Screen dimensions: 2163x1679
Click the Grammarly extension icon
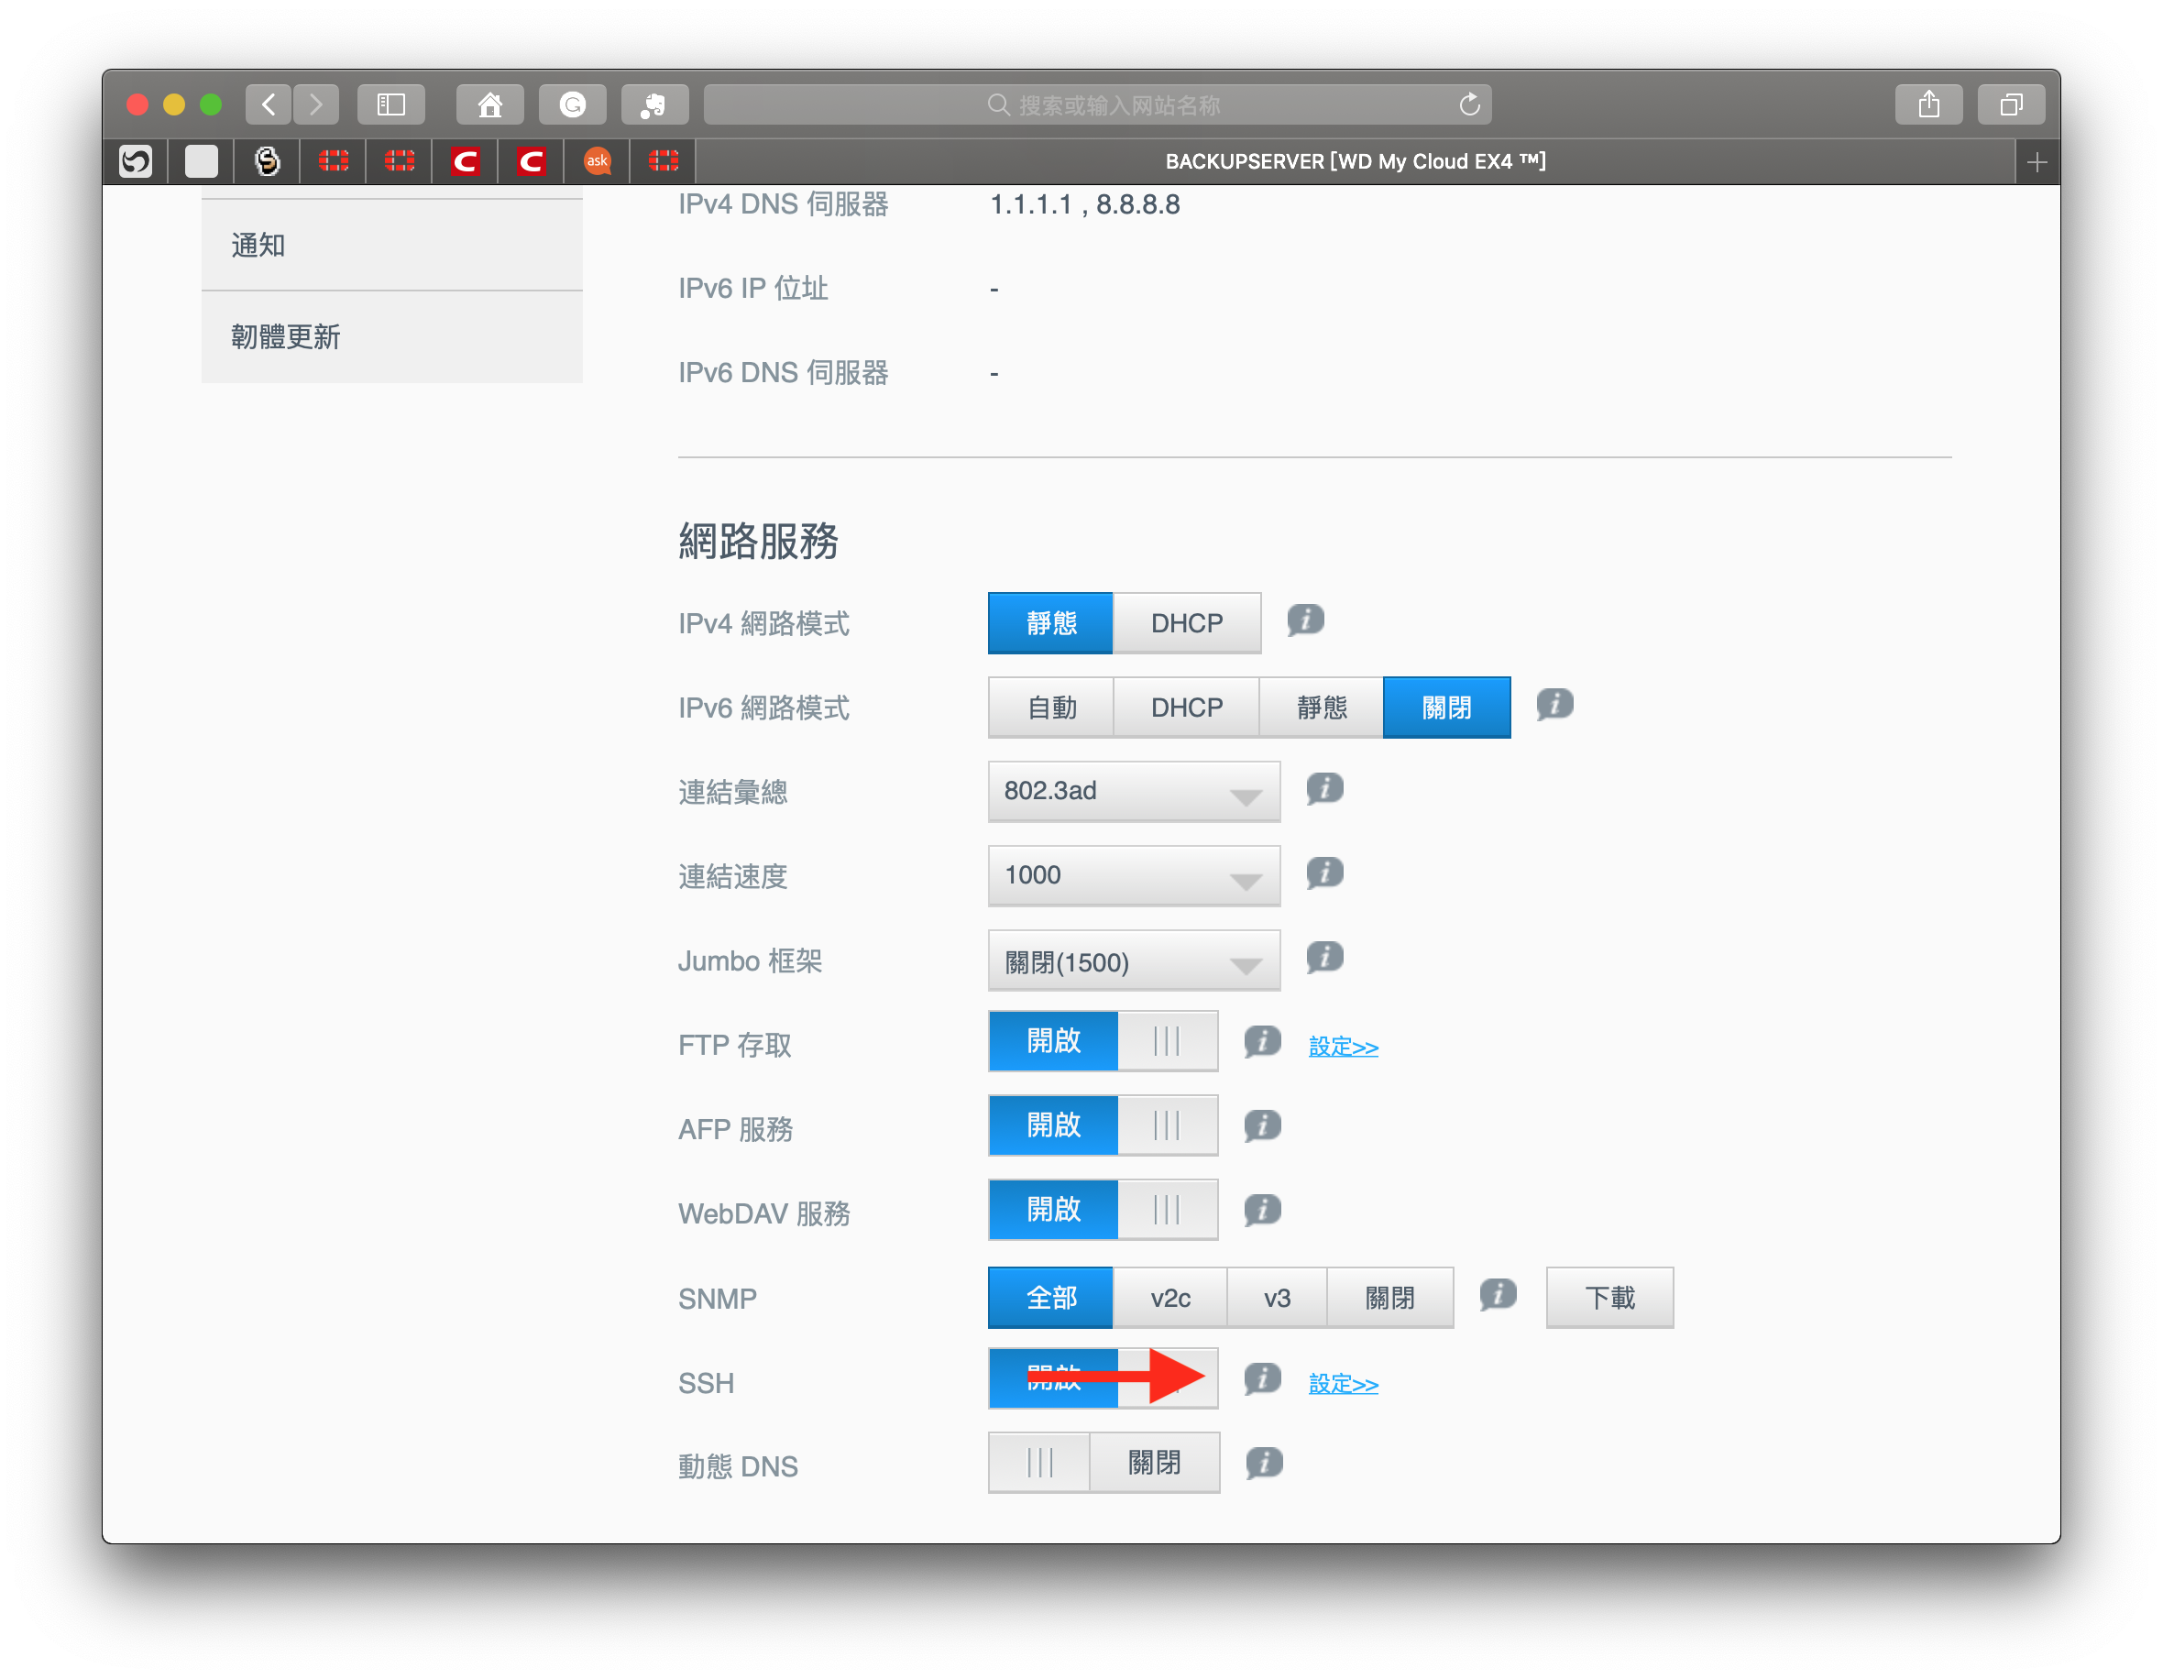(x=573, y=104)
